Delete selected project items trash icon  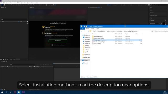tap(14, 59)
